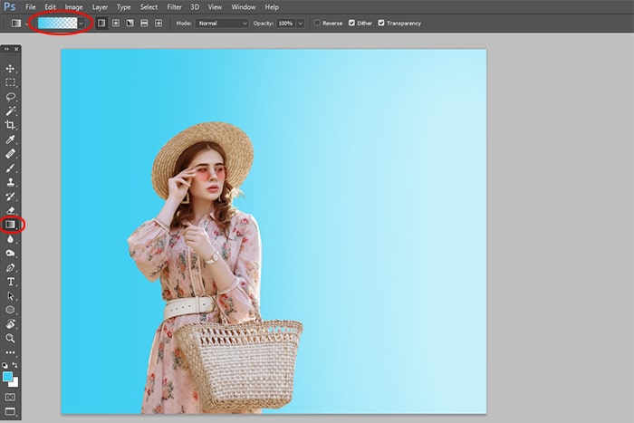Select the Move tool
The image size is (634, 423).
tap(11, 68)
